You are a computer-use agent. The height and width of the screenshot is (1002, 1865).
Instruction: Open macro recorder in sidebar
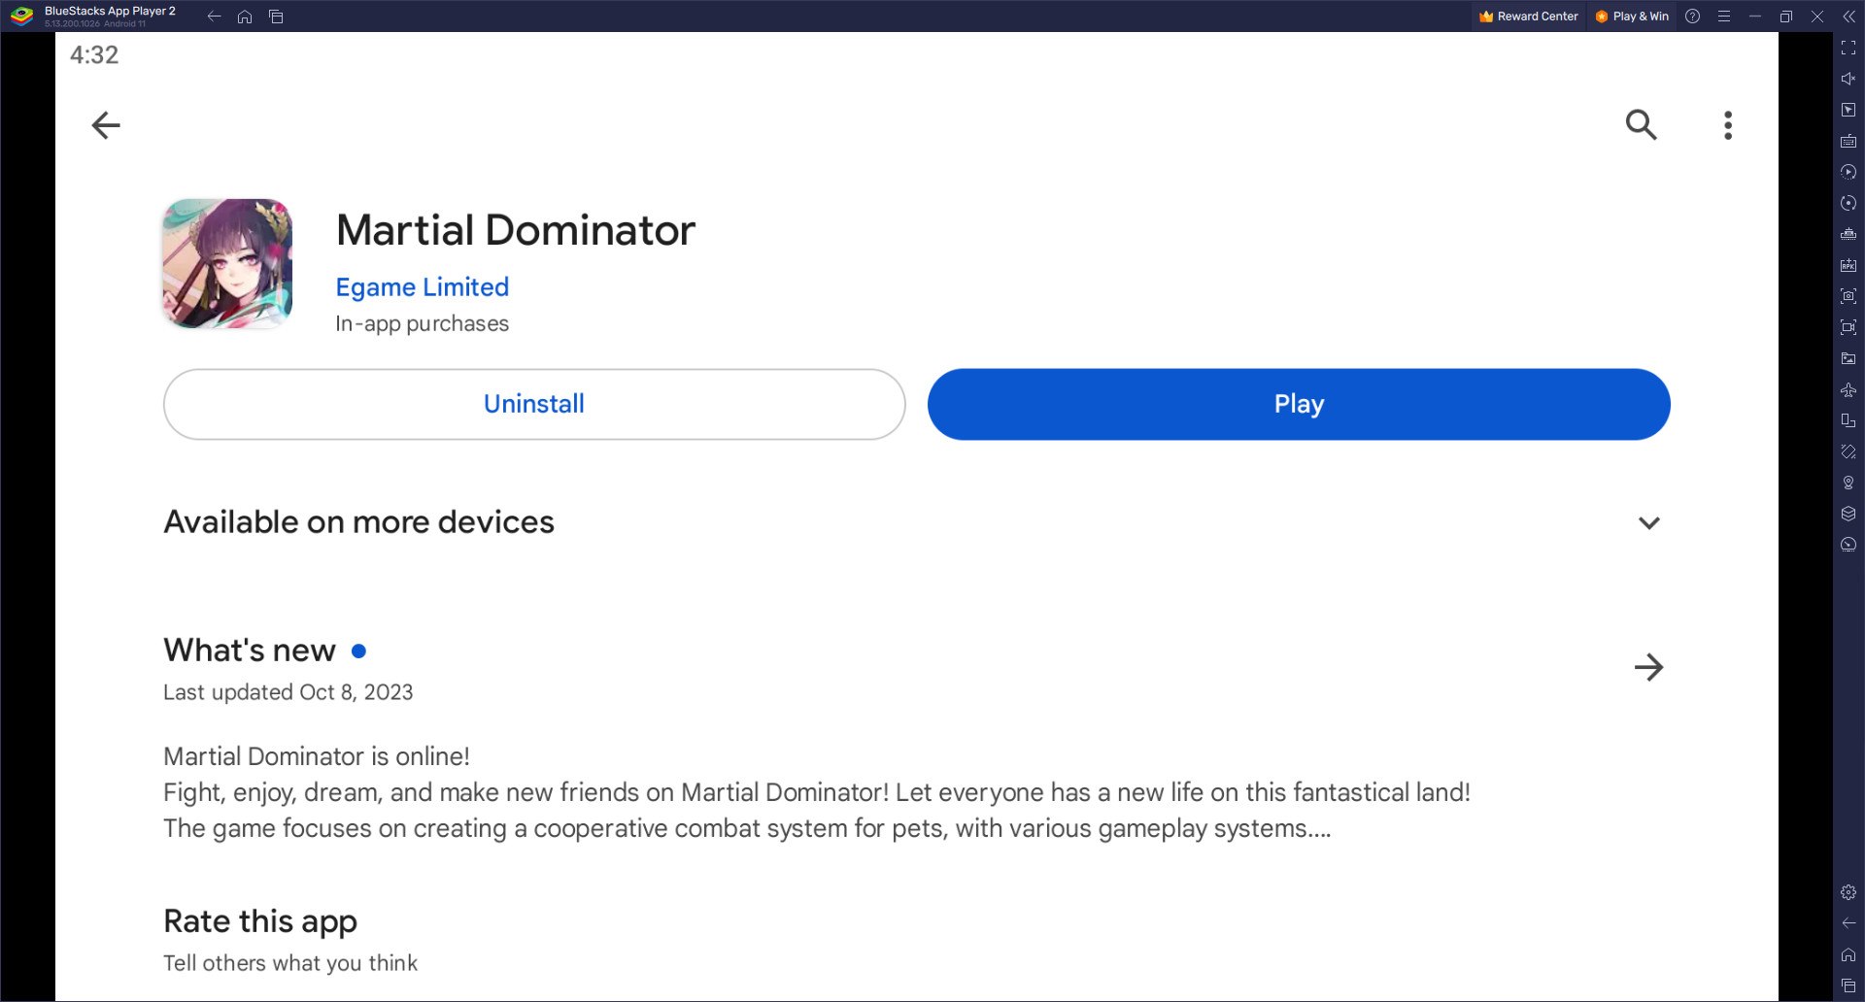(1848, 172)
